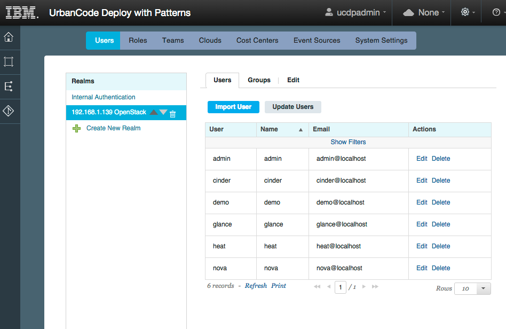
Task: Delete the heat user
Action: pos(441,246)
